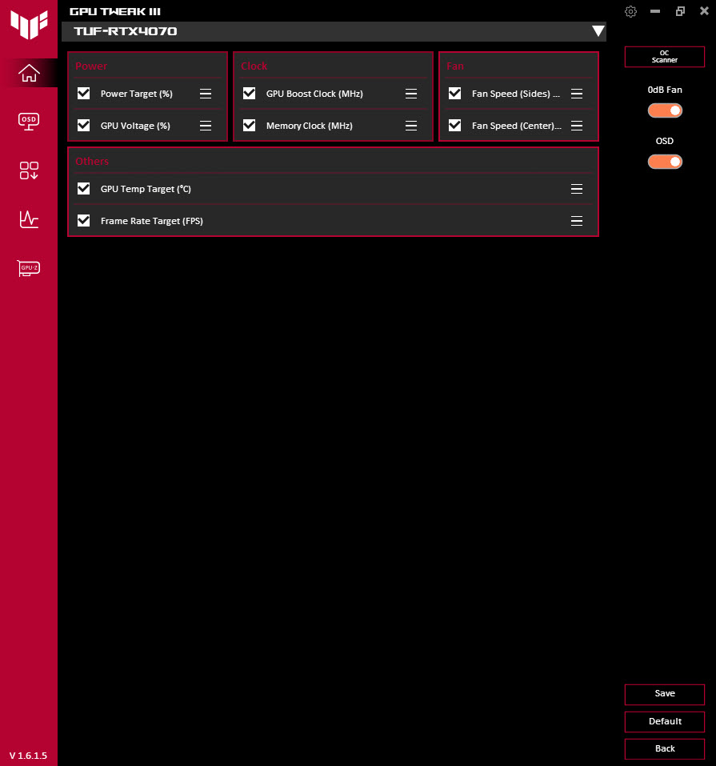Click reorder handle for Memory Clock (MHz)
This screenshot has width=716, height=766.
[x=411, y=126]
